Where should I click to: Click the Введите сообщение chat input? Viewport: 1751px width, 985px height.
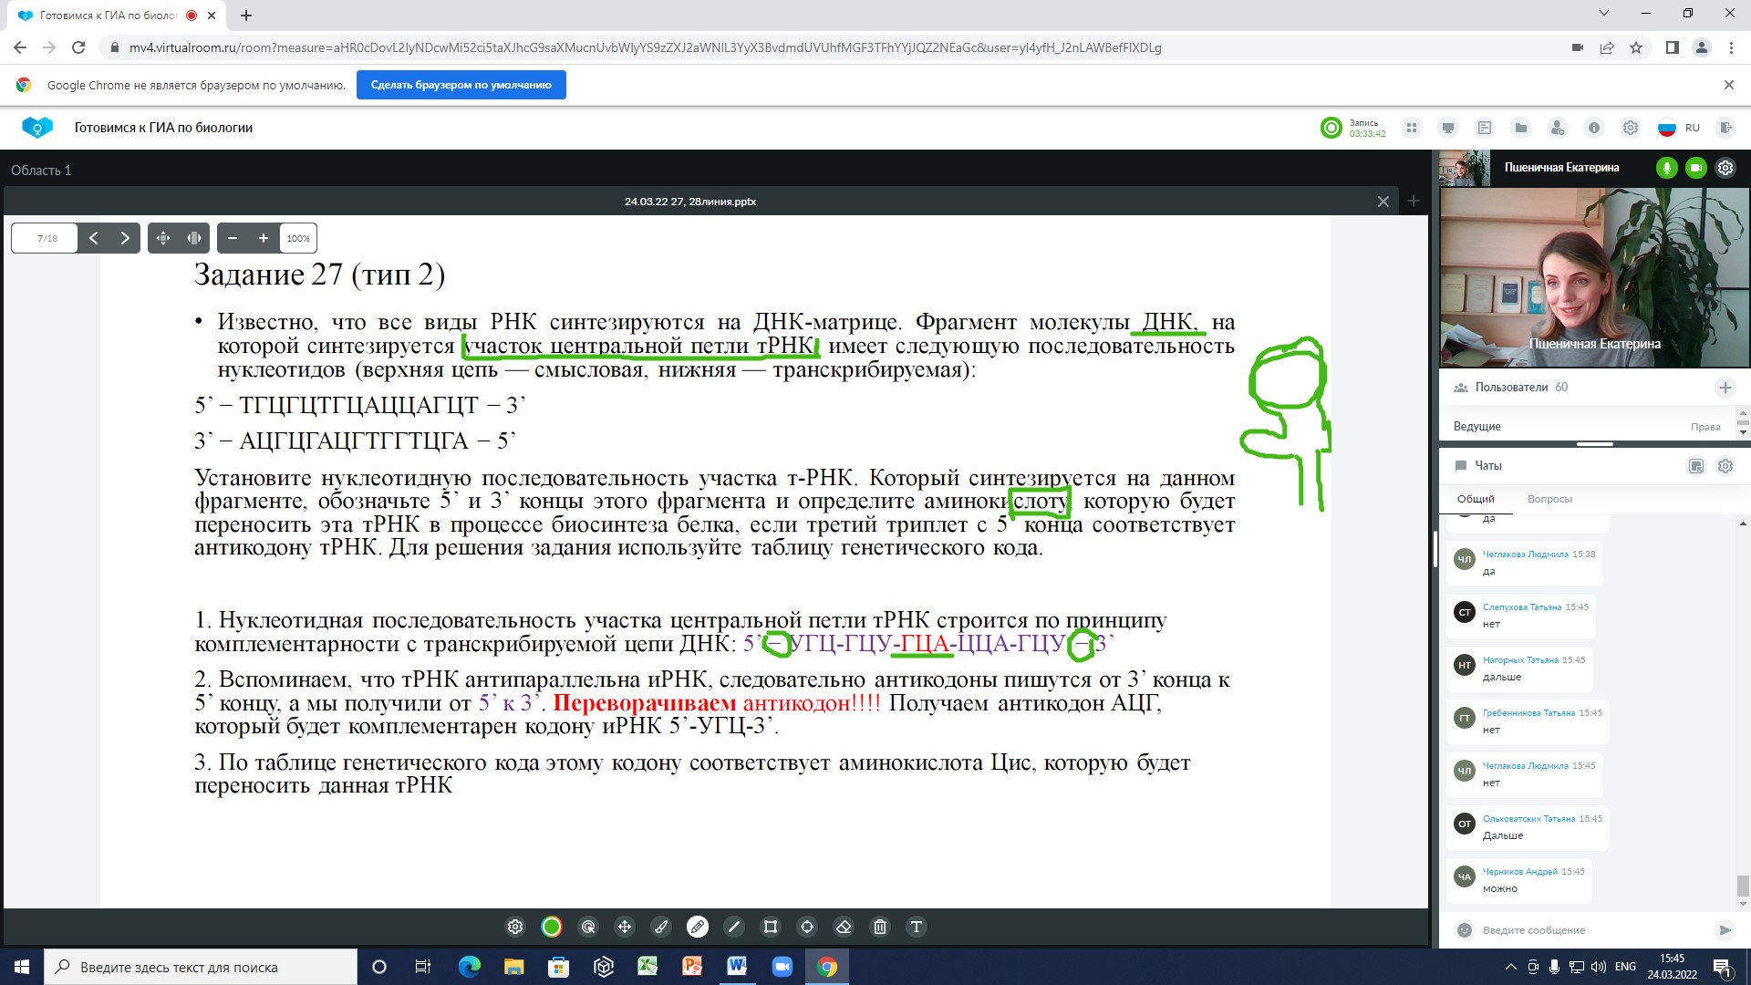point(1590,930)
